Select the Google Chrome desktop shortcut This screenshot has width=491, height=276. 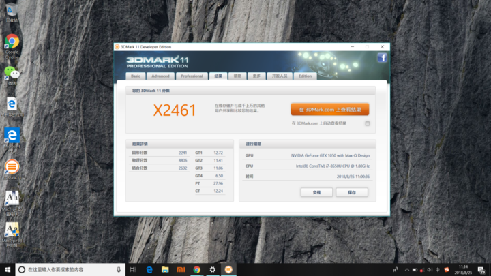pyautogui.click(x=12, y=46)
